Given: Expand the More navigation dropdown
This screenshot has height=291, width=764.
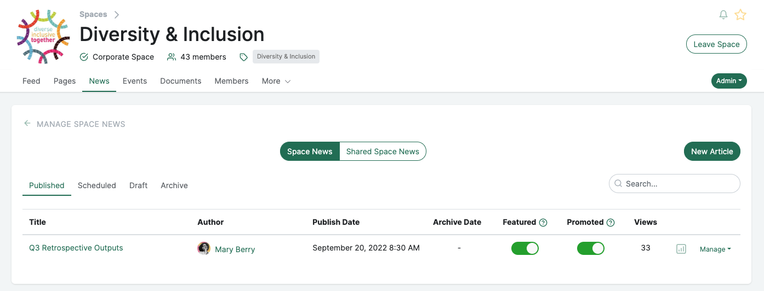Looking at the screenshot, I should (x=276, y=81).
